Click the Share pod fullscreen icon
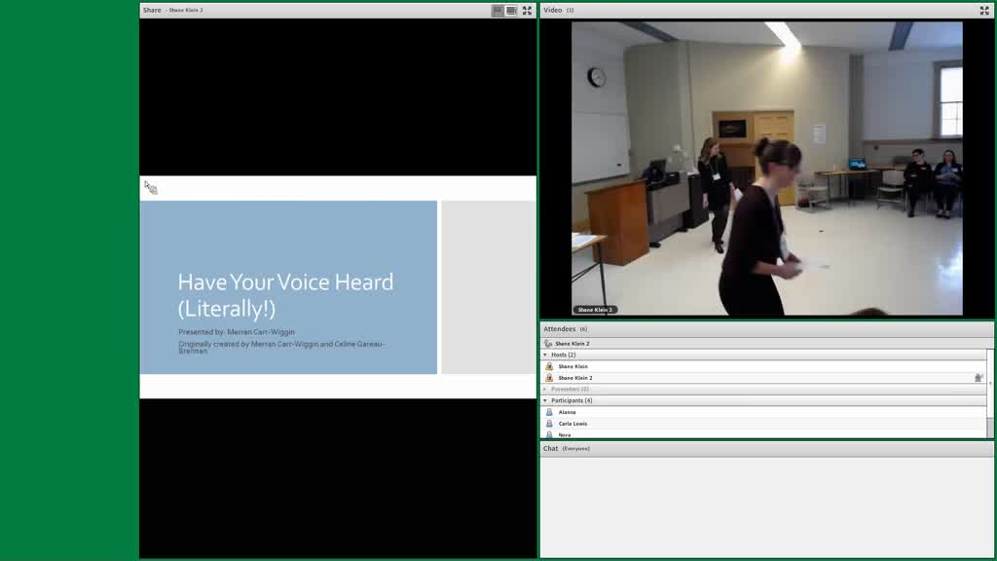The image size is (997, 561). point(527,10)
